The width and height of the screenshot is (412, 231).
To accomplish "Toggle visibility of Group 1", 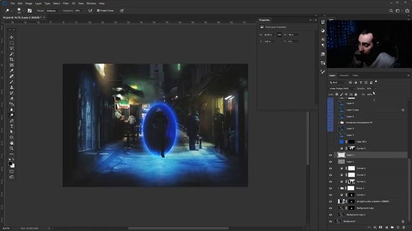I will 330,188.
